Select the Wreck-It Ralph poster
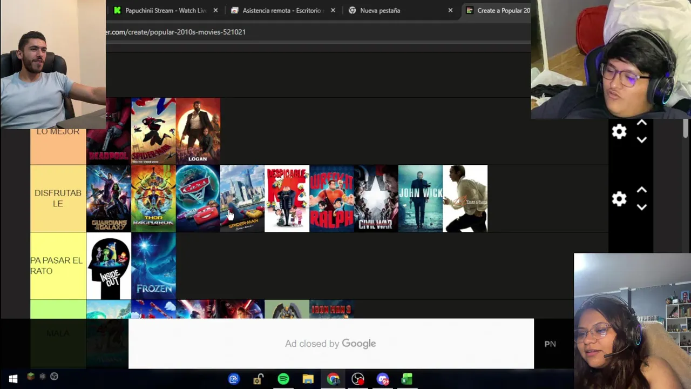This screenshot has width=691, height=389. point(331,198)
